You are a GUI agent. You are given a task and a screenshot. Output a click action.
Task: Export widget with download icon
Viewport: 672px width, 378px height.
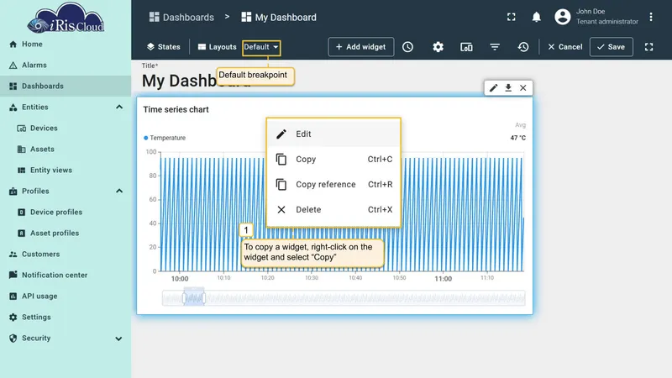(508, 88)
